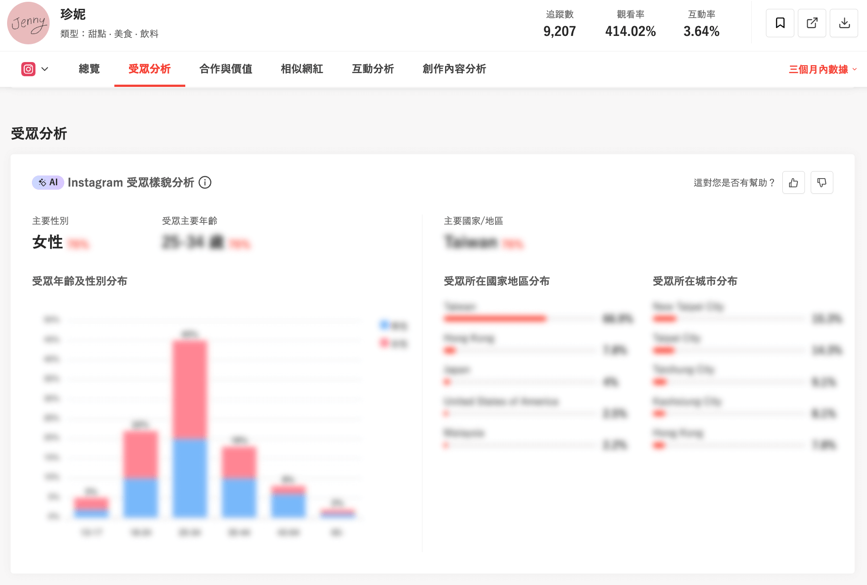This screenshot has height=585, width=867.
Task: Click the Jenny profile avatar
Action: (x=28, y=23)
